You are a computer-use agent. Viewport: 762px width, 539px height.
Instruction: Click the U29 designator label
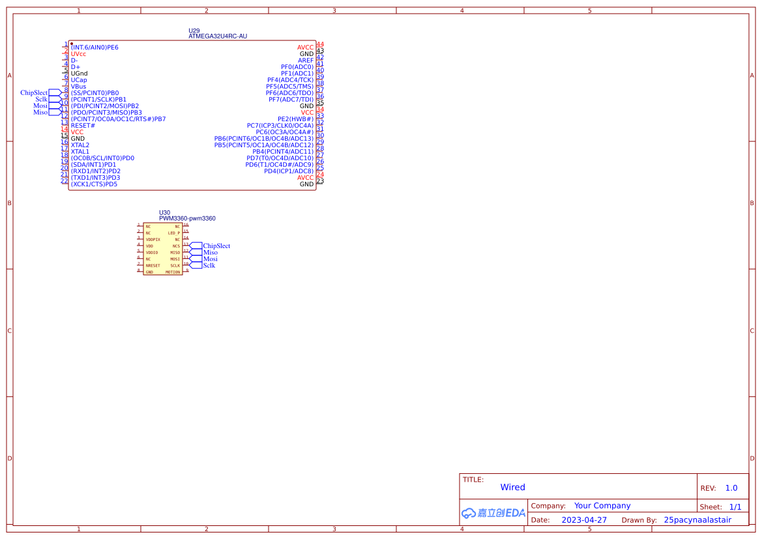click(194, 31)
